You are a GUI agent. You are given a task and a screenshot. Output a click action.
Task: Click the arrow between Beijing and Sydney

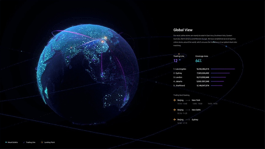pos(188,120)
